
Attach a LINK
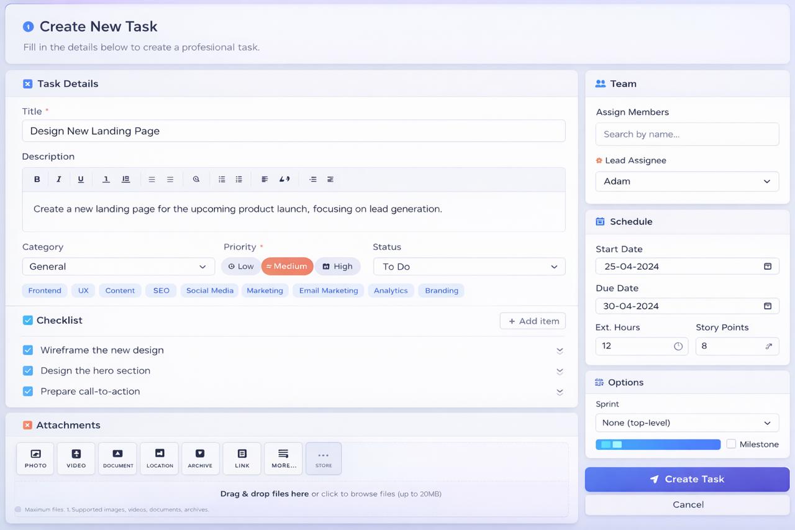click(242, 459)
